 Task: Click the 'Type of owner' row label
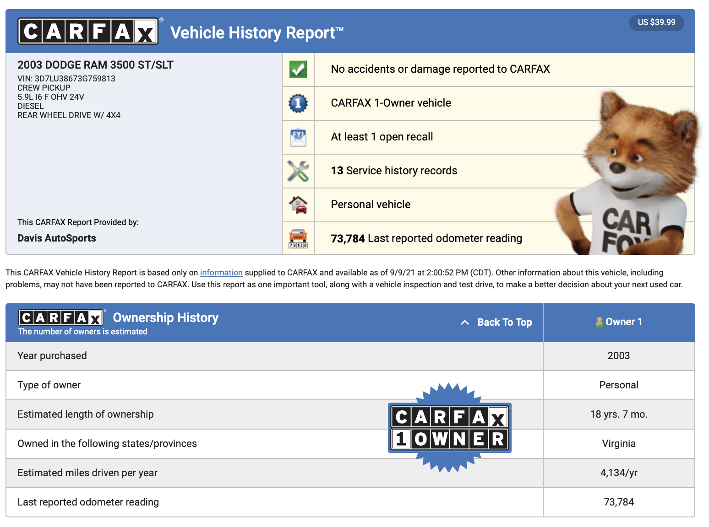pos(49,385)
